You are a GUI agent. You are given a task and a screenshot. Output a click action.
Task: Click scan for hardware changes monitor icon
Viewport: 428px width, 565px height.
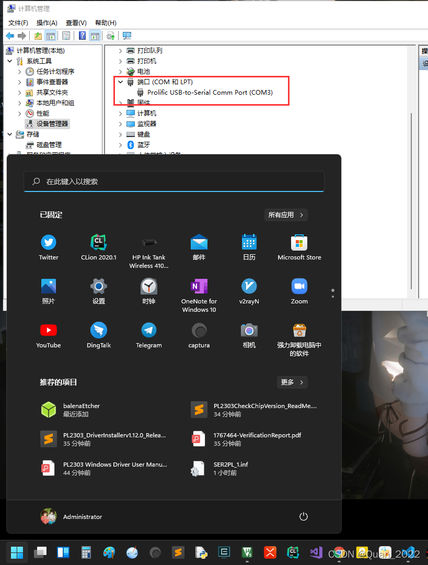click(x=126, y=36)
